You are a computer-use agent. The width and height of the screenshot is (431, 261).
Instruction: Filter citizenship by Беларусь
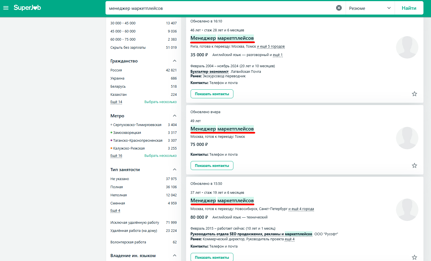pos(118,87)
